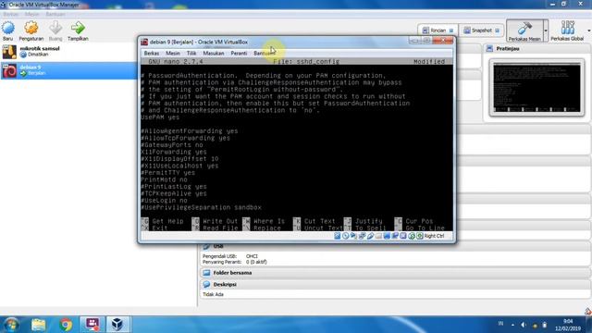The image size is (592, 333).
Task: Click the volume speaker tray icon
Action: click(524, 325)
